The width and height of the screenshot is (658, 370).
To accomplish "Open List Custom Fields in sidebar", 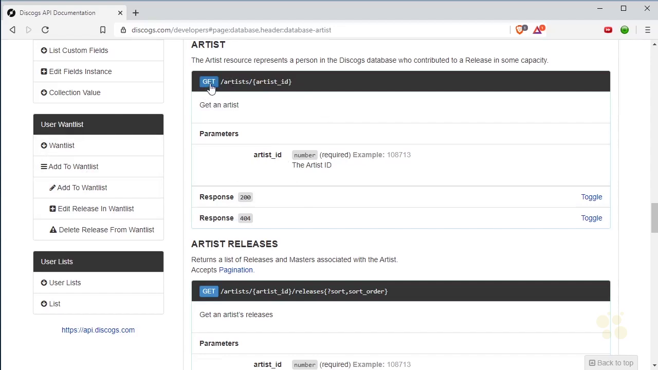I will point(98,50).
